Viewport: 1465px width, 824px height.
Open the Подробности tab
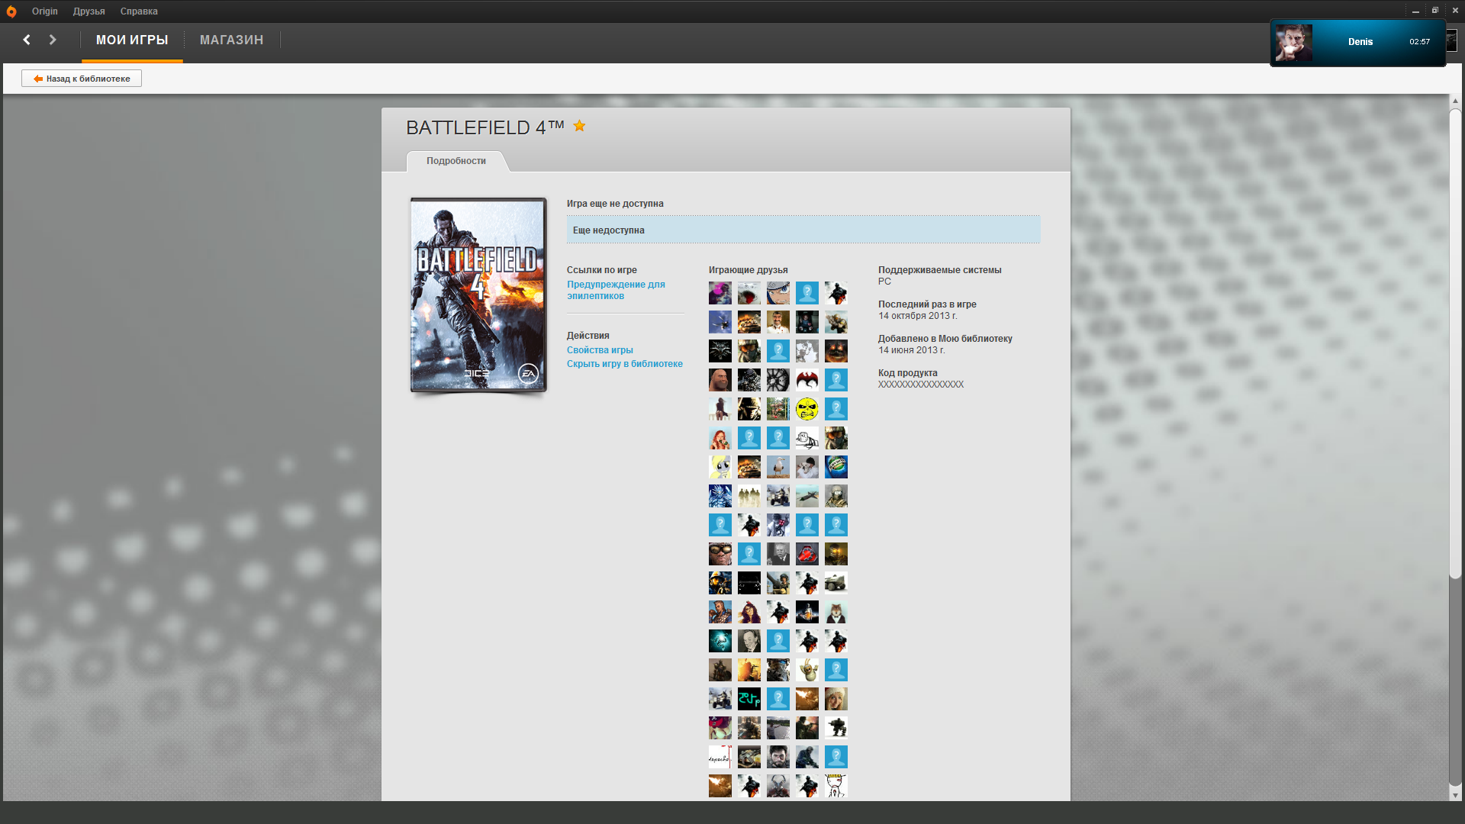pos(456,161)
